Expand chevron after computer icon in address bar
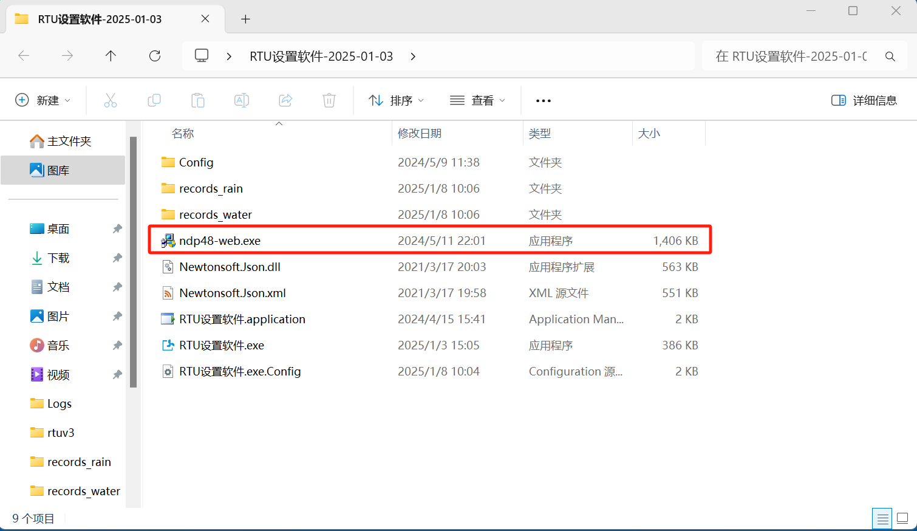The width and height of the screenshot is (917, 531). (x=229, y=57)
